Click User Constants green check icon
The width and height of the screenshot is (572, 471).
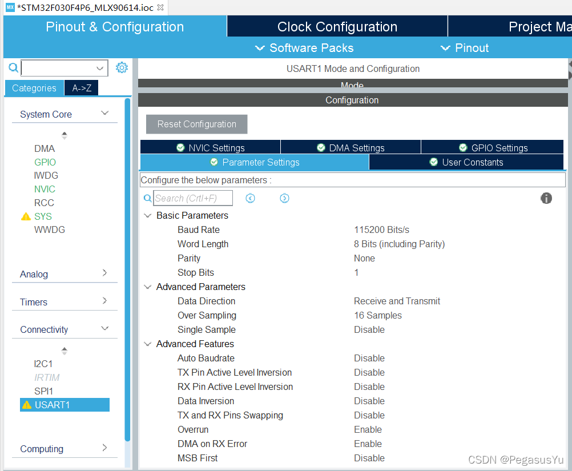tap(433, 162)
